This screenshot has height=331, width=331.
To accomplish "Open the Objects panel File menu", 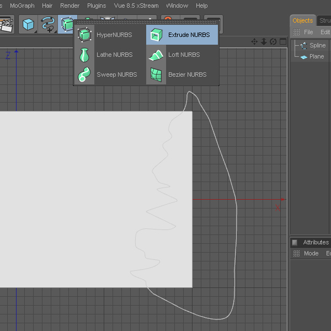I will [x=308, y=32].
